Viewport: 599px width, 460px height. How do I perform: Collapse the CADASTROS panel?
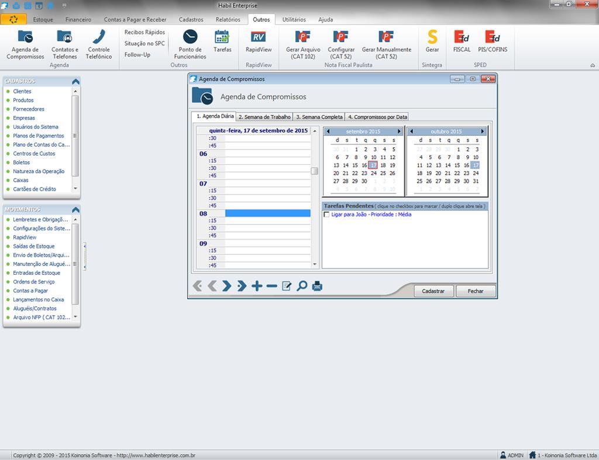click(75, 81)
